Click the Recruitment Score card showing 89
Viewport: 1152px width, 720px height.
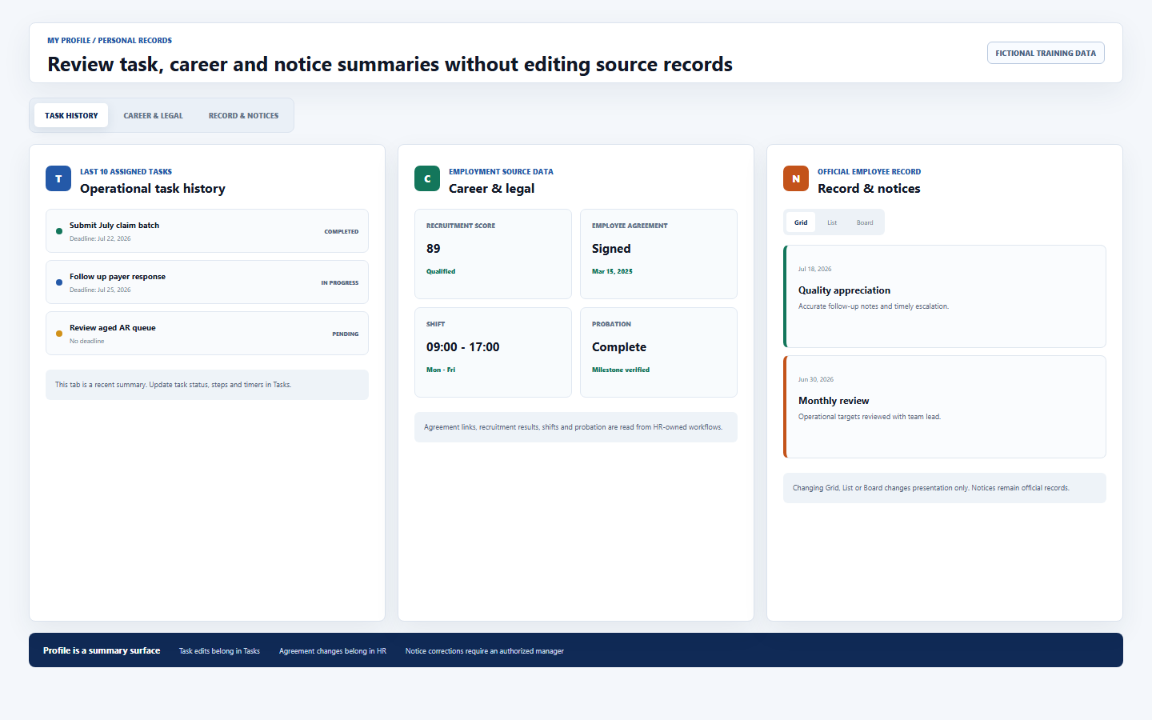point(493,254)
